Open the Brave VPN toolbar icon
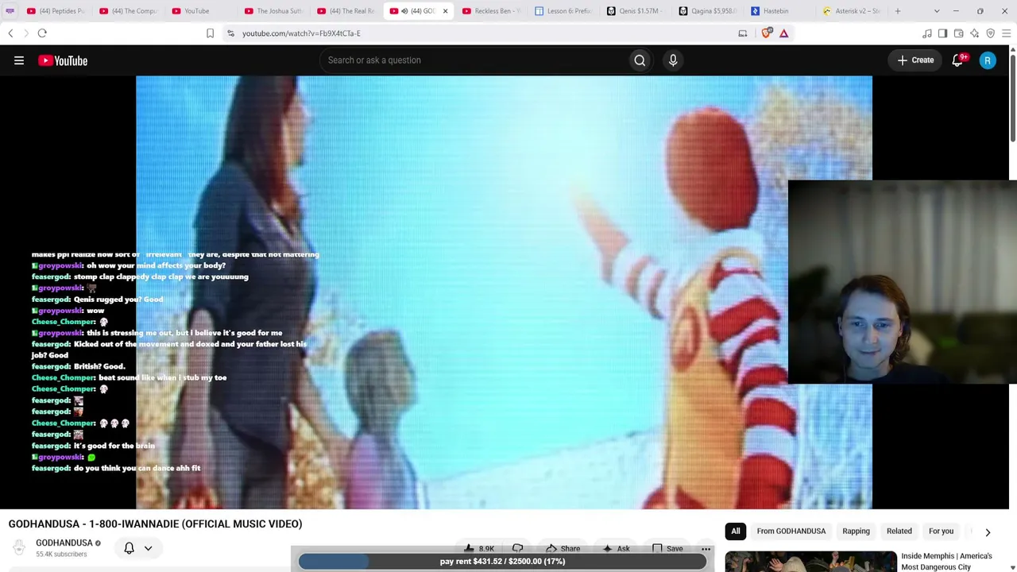Screen dimensions: 1017x572 click(x=990, y=33)
